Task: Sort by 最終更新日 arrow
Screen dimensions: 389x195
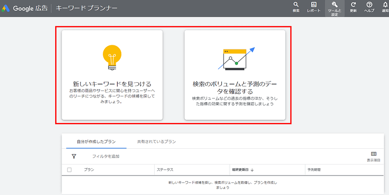Action: [x=252, y=170]
